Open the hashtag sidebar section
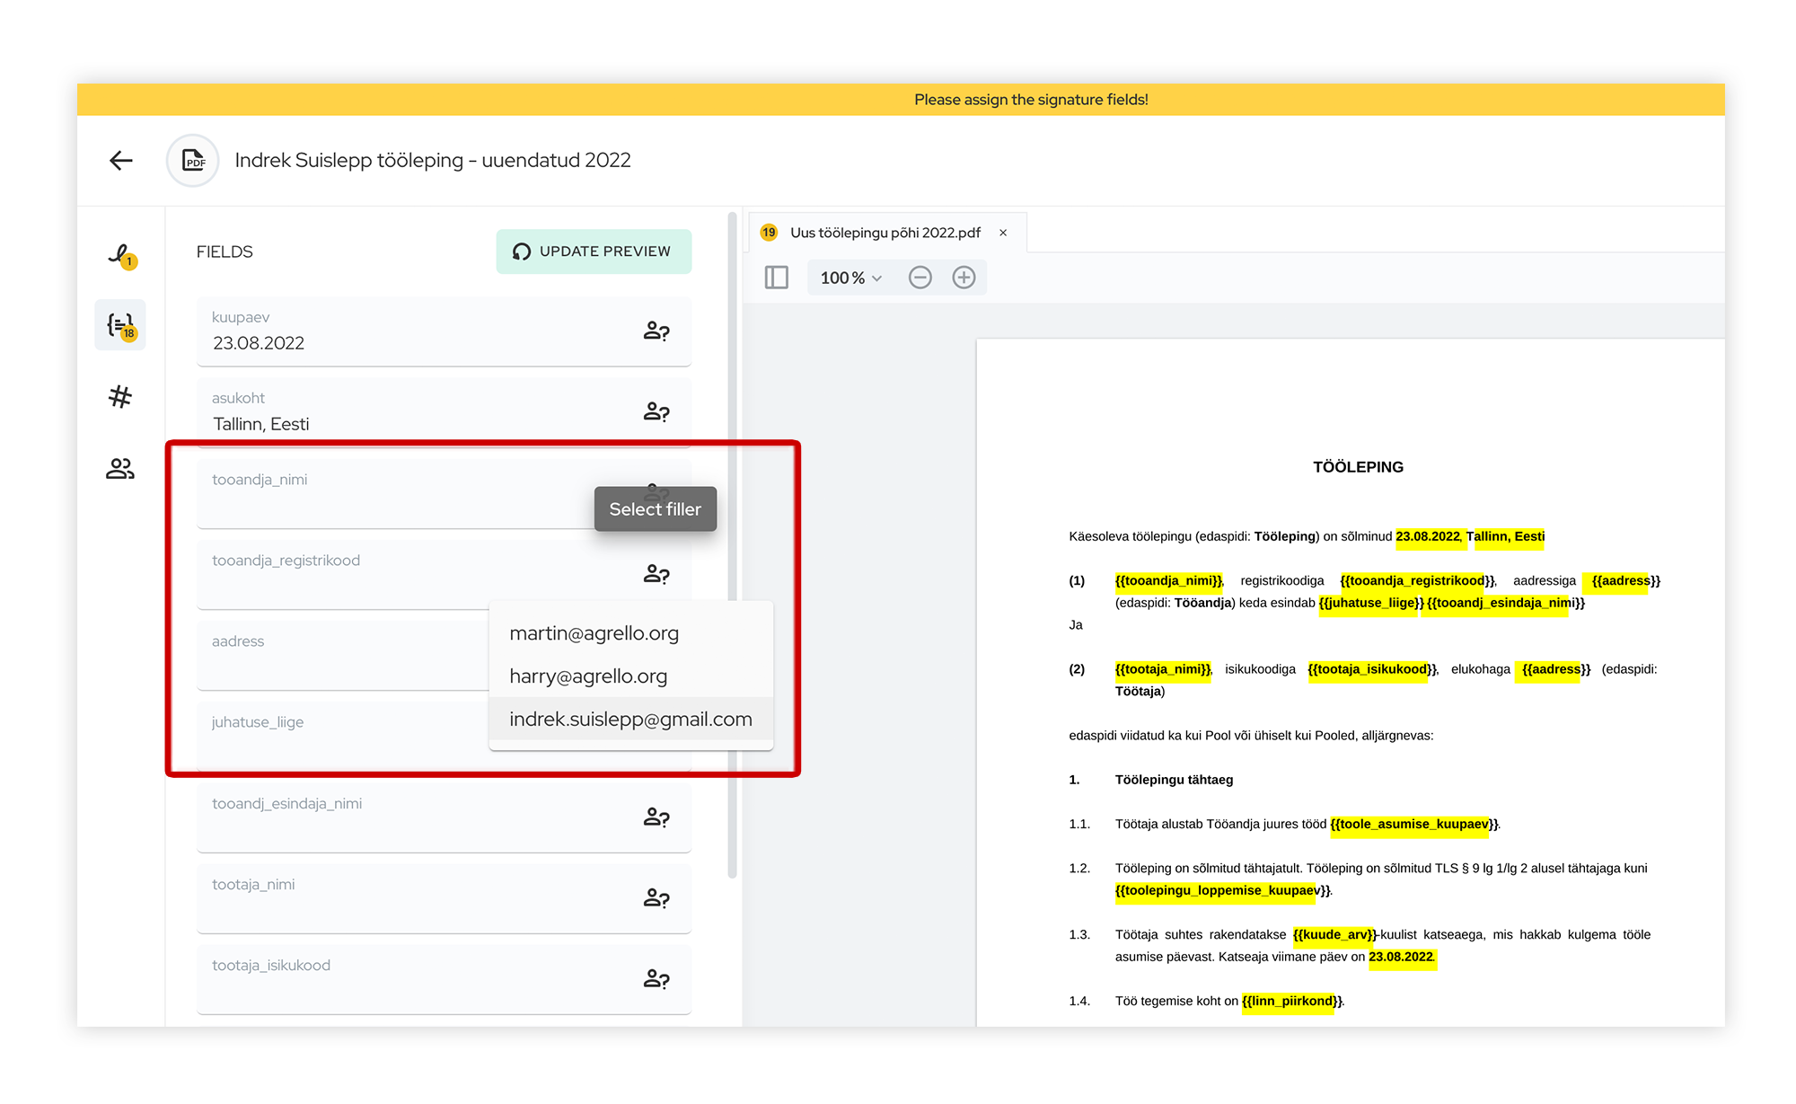This screenshot has width=1796, height=1104. [120, 396]
